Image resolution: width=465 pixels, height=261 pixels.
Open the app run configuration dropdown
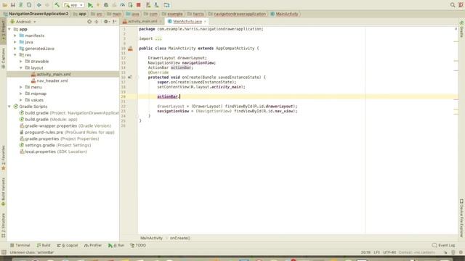[73, 5]
